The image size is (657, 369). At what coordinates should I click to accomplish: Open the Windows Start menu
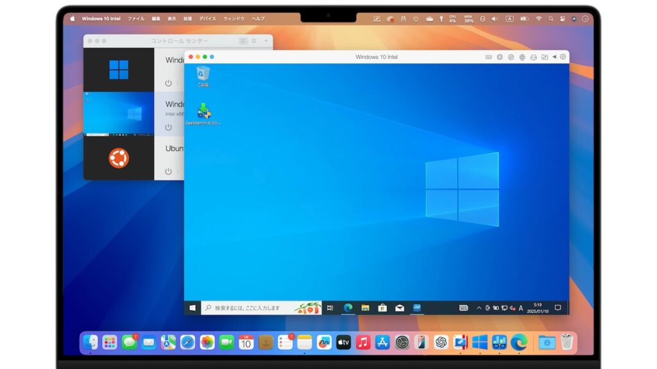[192, 308]
